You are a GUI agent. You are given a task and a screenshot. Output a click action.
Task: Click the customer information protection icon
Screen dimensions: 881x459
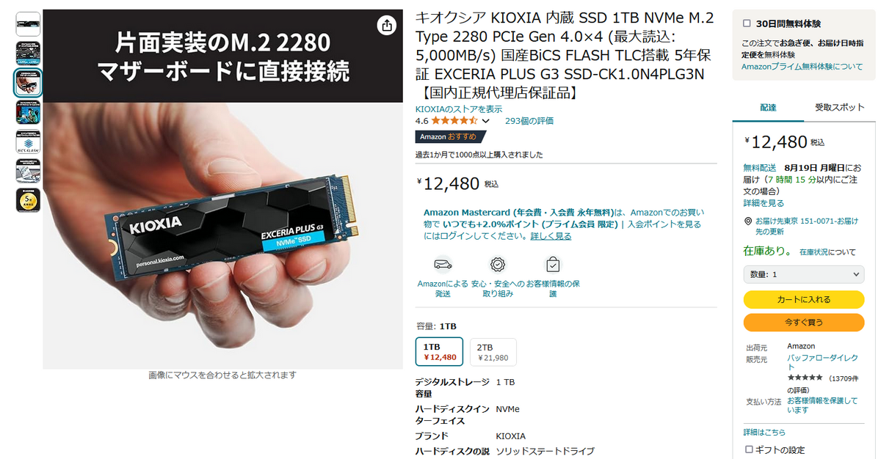[553, 264]
